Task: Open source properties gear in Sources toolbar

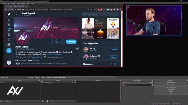Action: [x=48, y=101]
